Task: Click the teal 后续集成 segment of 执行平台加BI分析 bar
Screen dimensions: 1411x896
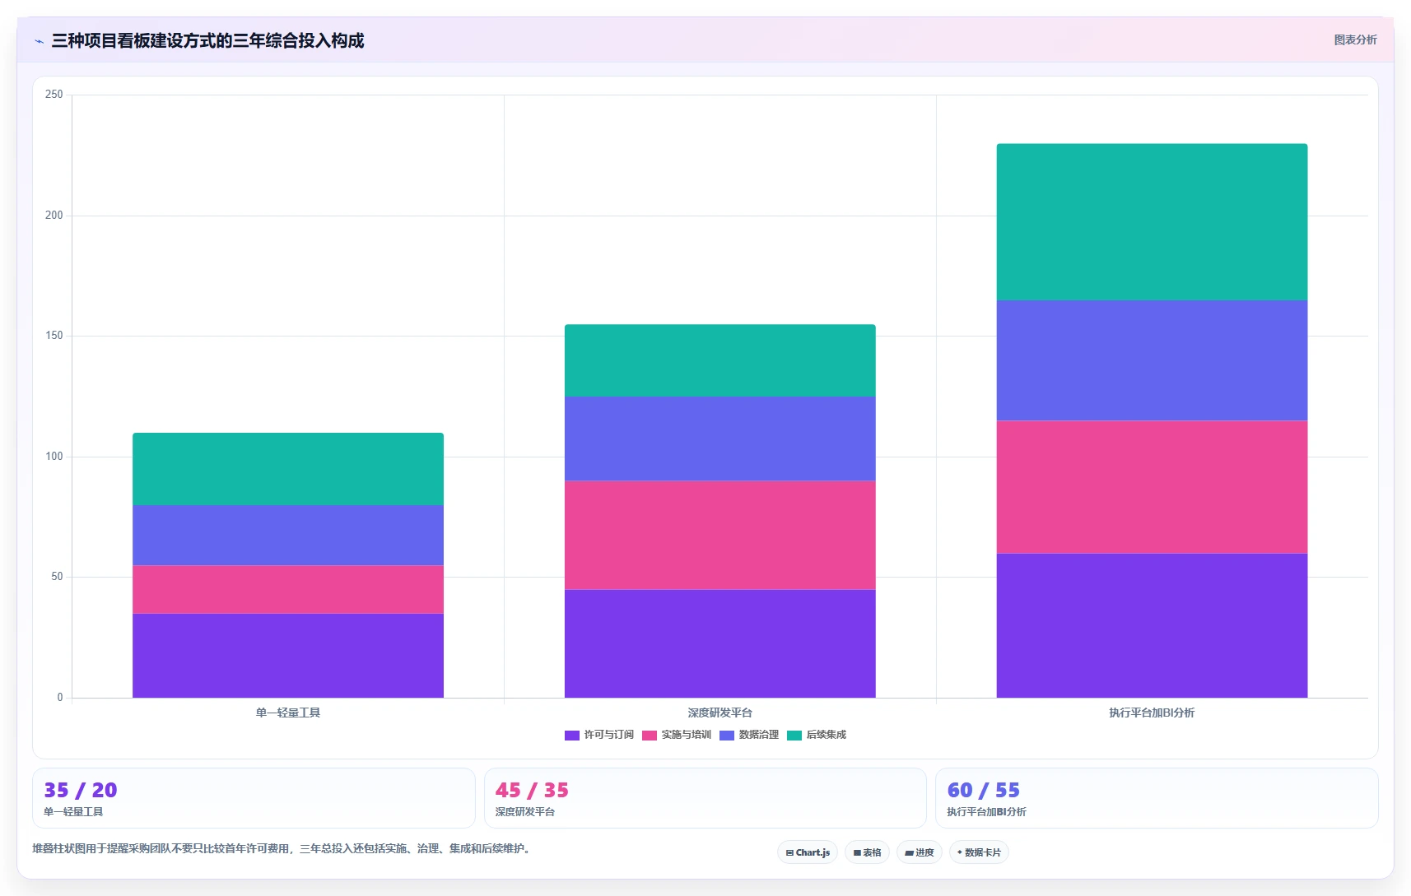Action: tap(1152, 222)
